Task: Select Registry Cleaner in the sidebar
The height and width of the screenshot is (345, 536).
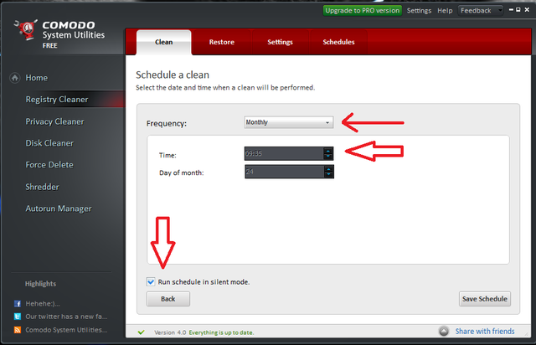Action: coord(57,100)
